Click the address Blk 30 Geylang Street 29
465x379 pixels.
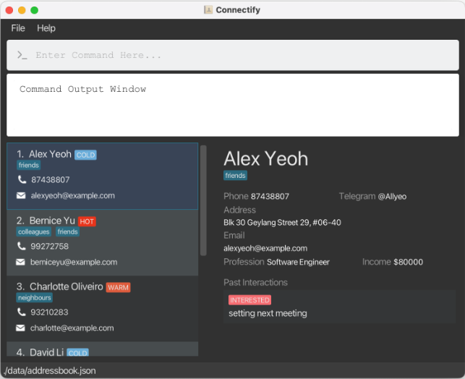click(282, 223)
